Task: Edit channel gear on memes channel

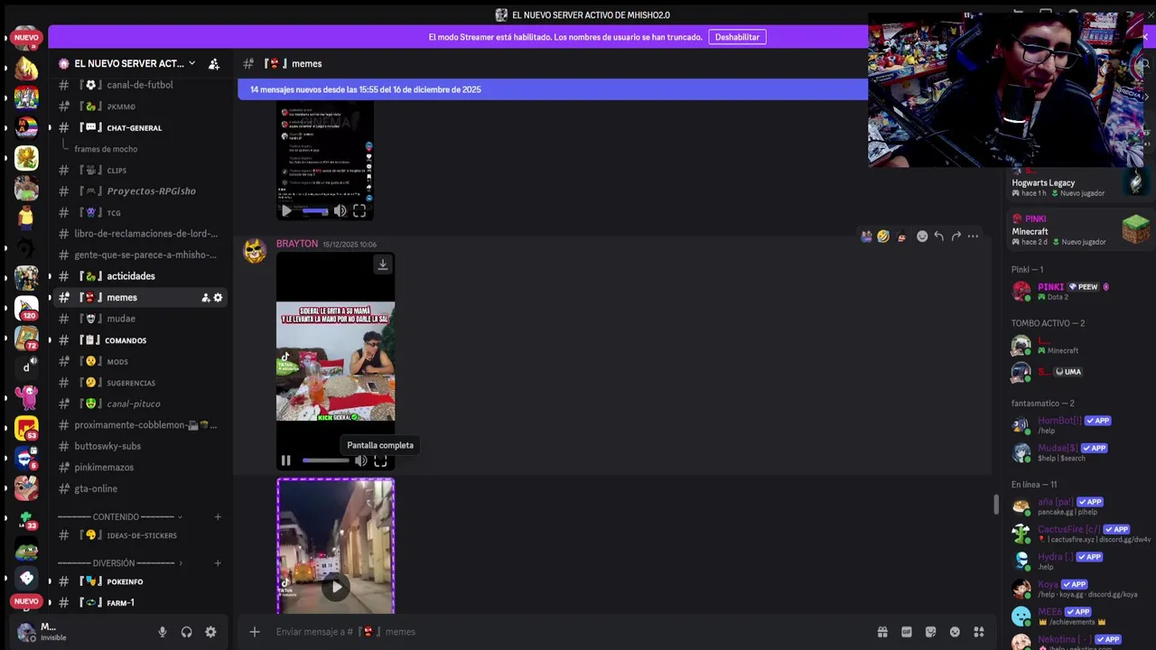Action: (x=218, y=298)
